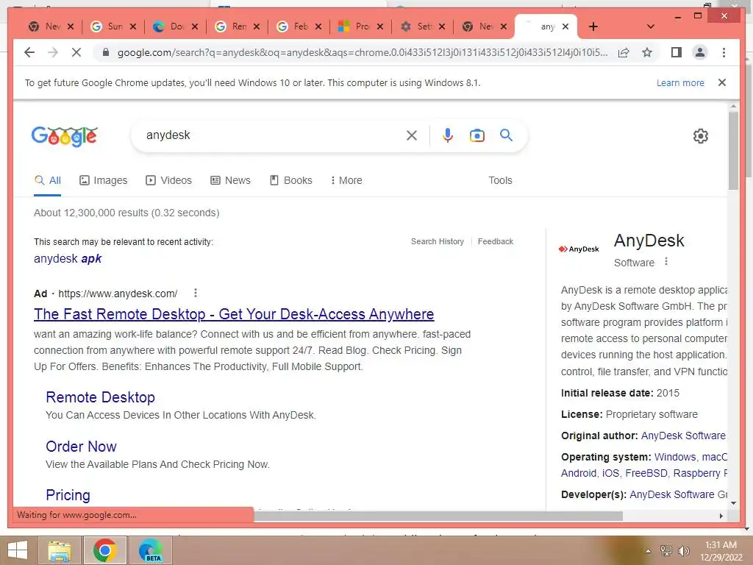Click the address bar URL
The image size is (753, 565).
363,52
